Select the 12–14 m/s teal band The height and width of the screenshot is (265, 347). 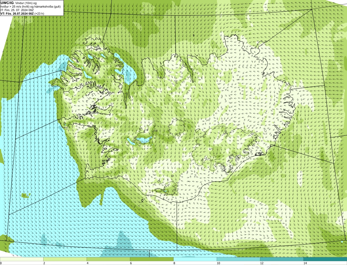(282, 259)
